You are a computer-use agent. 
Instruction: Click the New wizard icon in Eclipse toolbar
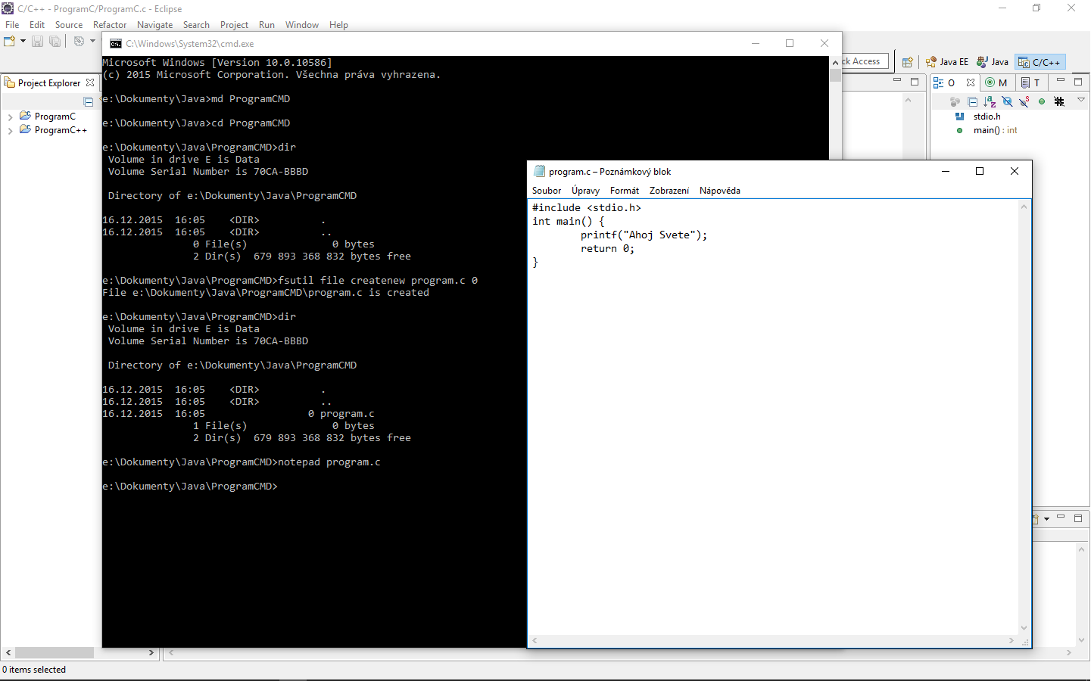[9, 41]
